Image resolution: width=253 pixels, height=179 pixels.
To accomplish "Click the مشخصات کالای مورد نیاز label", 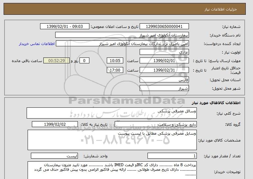I will tap(219, 140).
